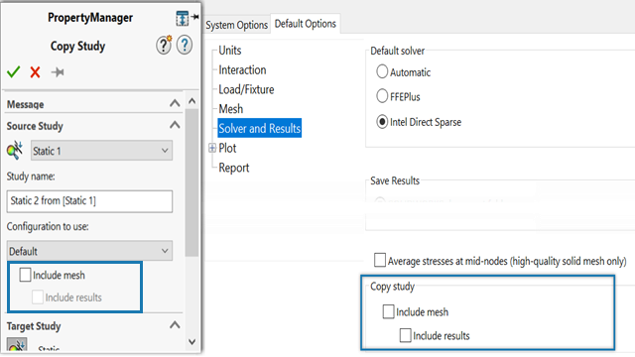
Task: Click the pushpin beside PropertyManager title
Action: 194,17
